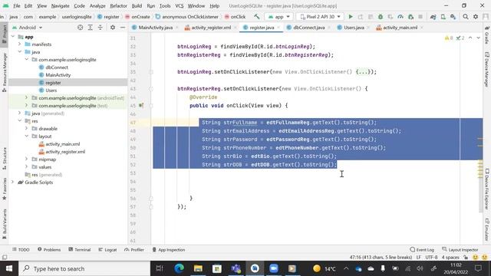Toggle the Structure side tab

click(x=4, y=159)
